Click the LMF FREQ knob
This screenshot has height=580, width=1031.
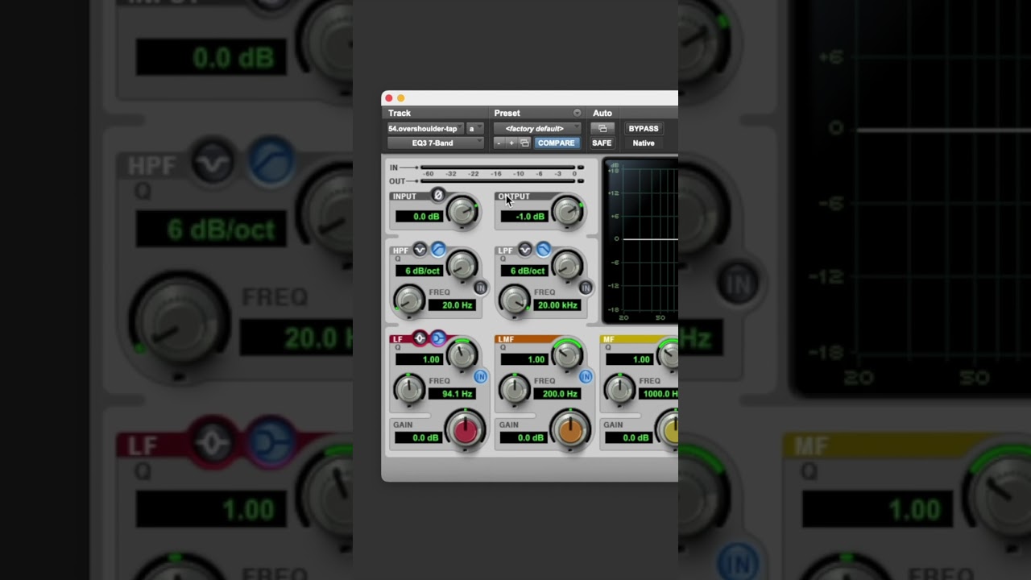tap(515, 390)
